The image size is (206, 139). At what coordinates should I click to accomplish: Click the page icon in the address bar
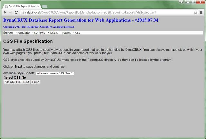23,12
